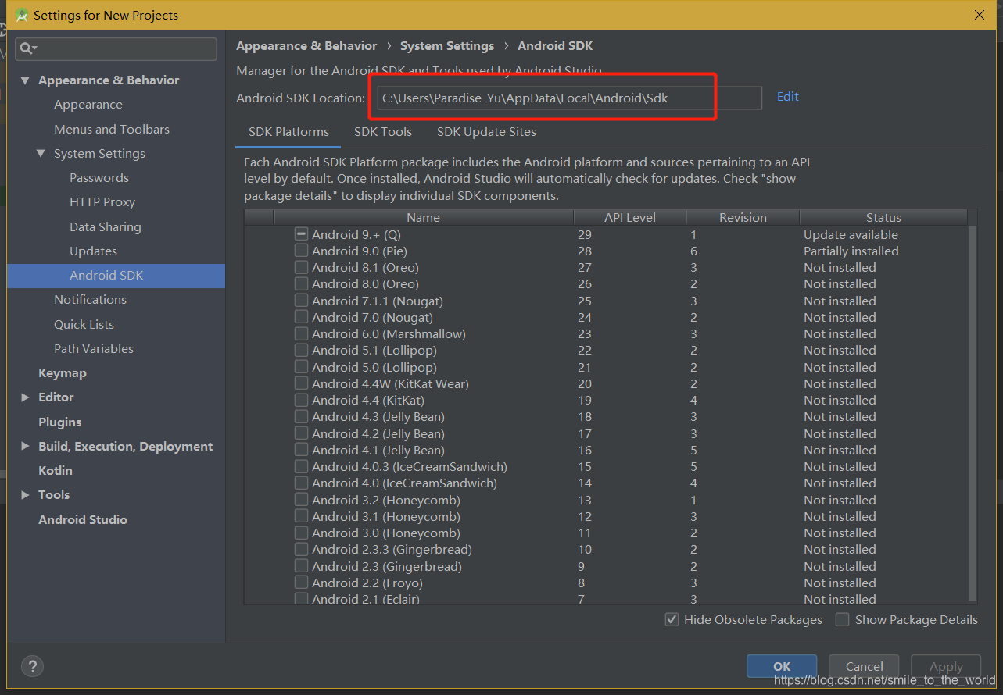The width and height of the screenshot is (1003, 695).
Task: Select the Android 2.3.3 (Gingerbread) row name
Action: (392, 549)
